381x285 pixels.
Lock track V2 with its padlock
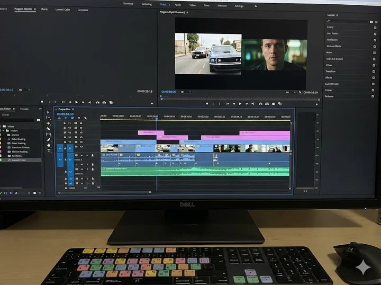tap(65, 128)
